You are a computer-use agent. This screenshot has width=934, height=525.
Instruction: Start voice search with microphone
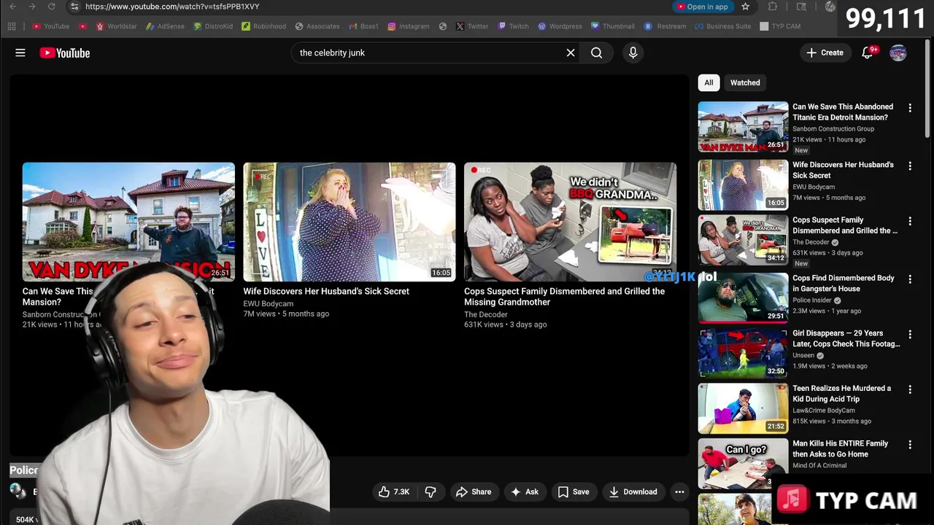(633, 52)
